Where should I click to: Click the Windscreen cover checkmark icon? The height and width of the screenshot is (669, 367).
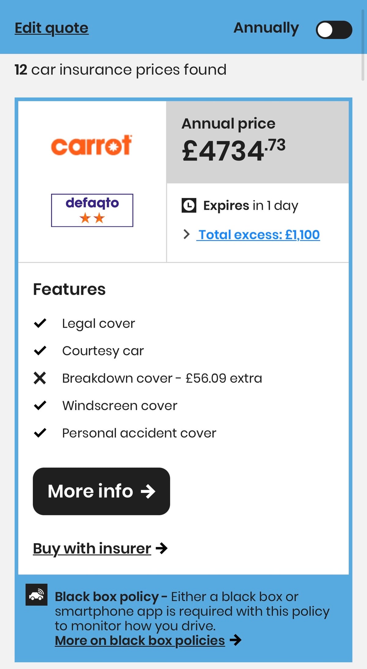point(40,405)
